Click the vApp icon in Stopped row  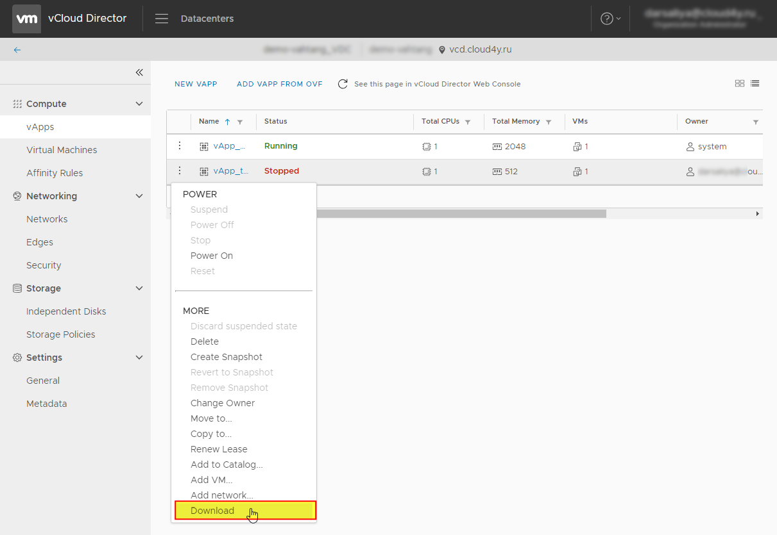coord(204,172)
